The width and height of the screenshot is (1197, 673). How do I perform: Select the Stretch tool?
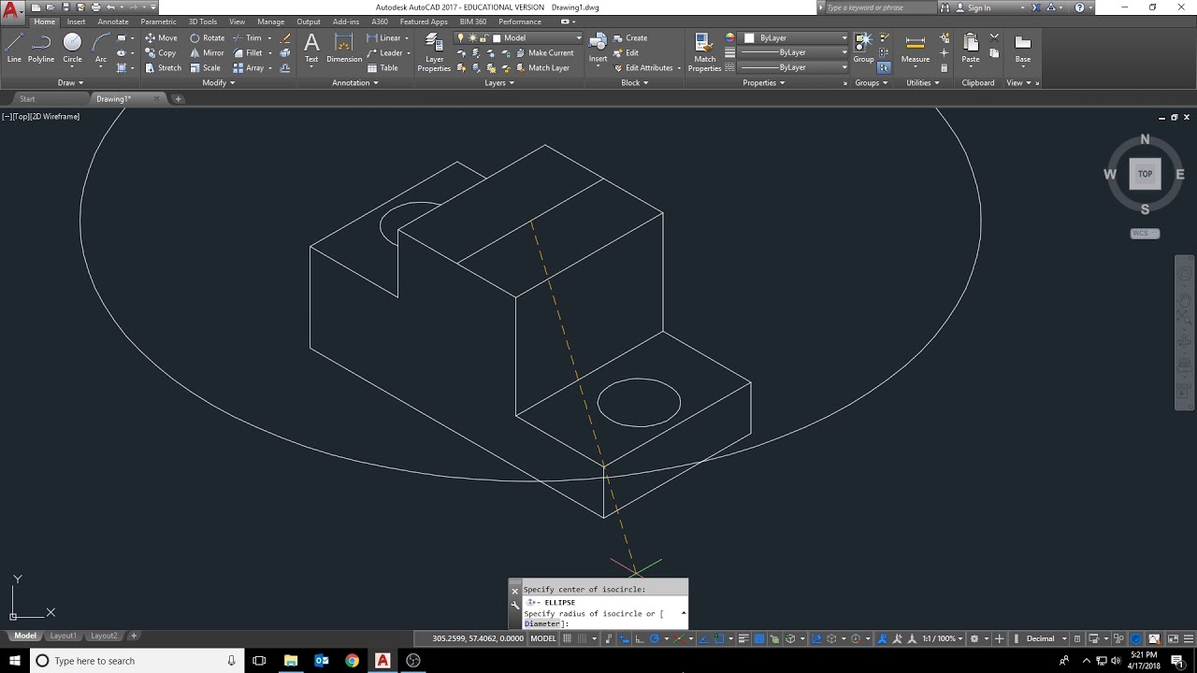[164, 68]
